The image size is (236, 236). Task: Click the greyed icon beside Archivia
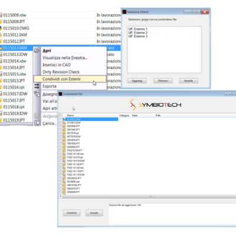coord(37,116)
